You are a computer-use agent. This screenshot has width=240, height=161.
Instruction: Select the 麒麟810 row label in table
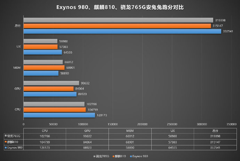[x=13, y=142]
